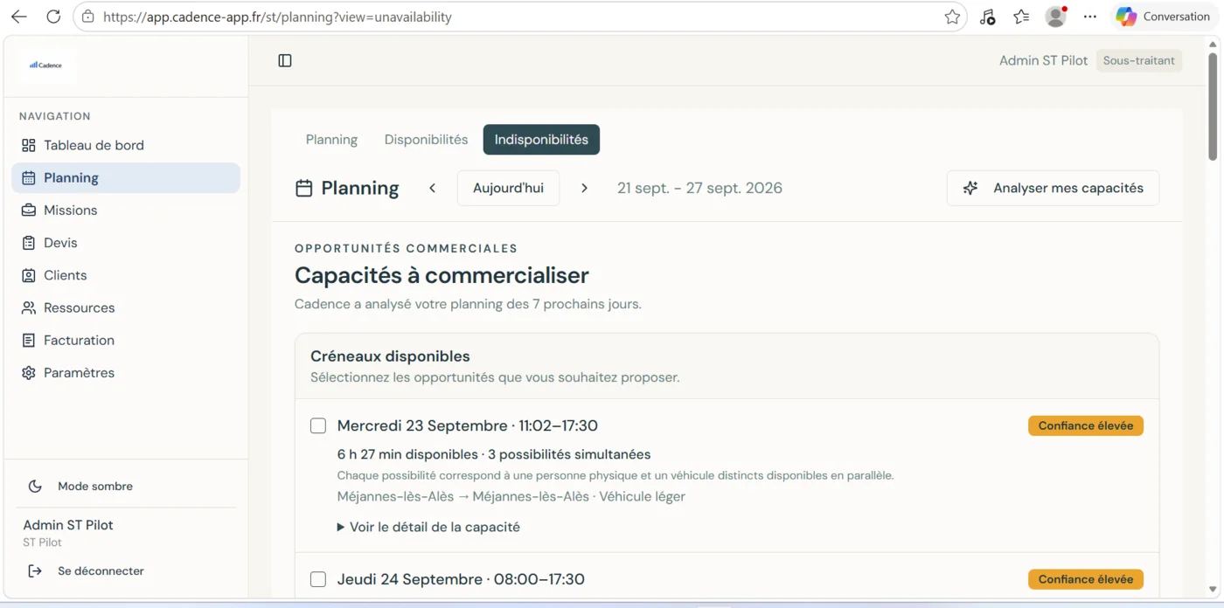Click the Cadence logo
Screen dimensions: 1224x608
[x=45, y=65]
